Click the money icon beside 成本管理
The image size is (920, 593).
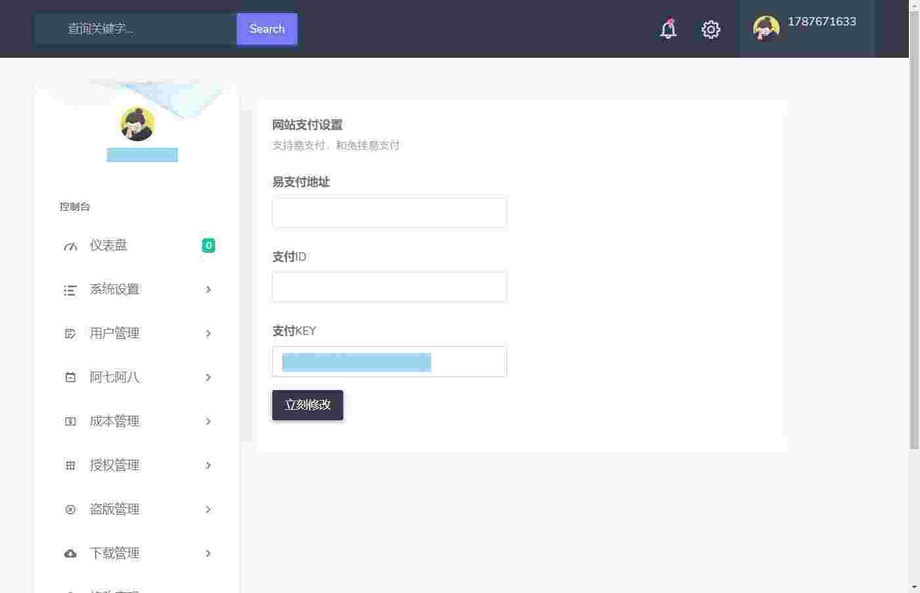[70, 422]
